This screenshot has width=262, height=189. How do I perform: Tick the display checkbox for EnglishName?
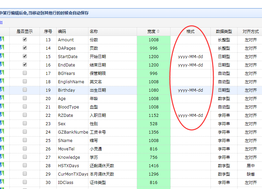25,82
